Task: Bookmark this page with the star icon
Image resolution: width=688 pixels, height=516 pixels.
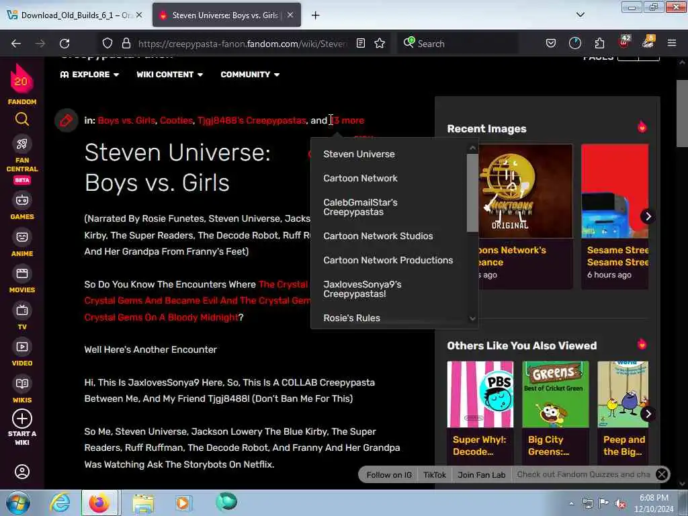Action: click(380, 43)
